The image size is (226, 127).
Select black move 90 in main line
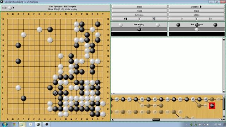coord(148,99)
